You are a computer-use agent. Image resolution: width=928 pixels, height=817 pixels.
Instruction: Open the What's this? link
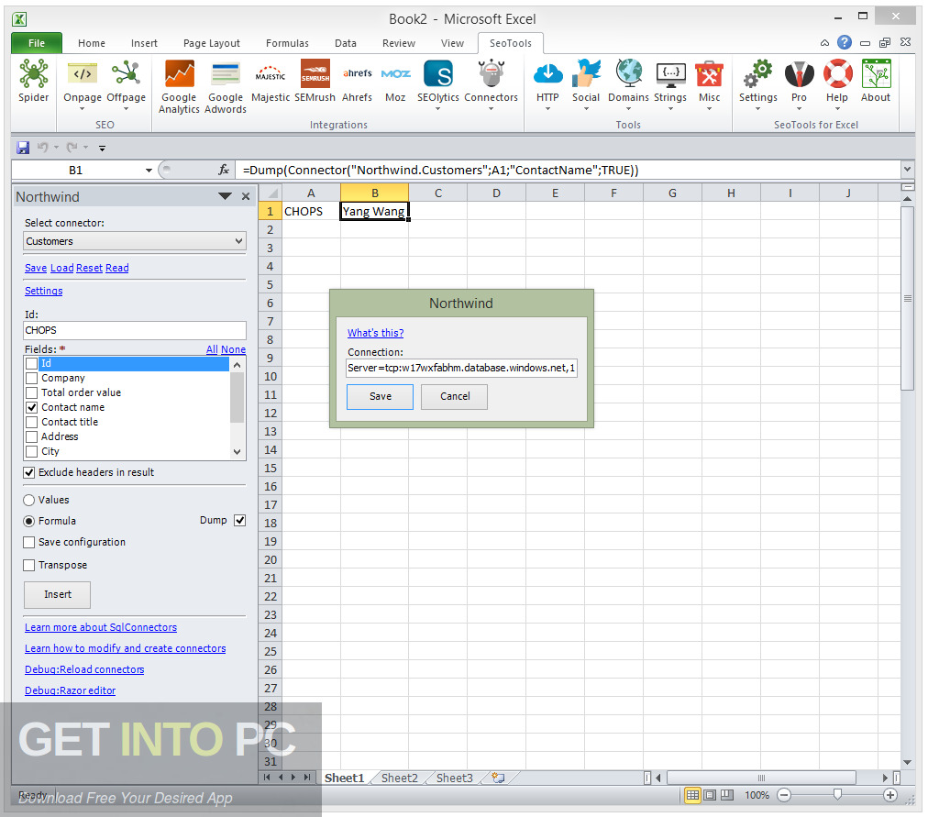point(375,333)
